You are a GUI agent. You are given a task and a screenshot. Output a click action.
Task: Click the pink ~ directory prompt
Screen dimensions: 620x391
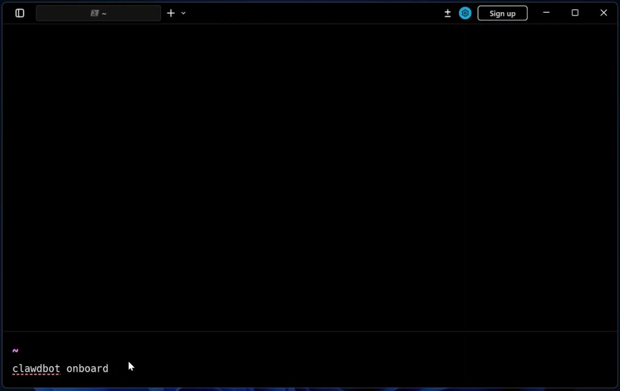(x=15, y=350)
